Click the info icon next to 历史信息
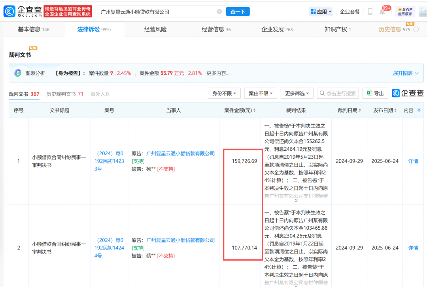The width and height of the screenshot is (427, 287). point(416,30)
